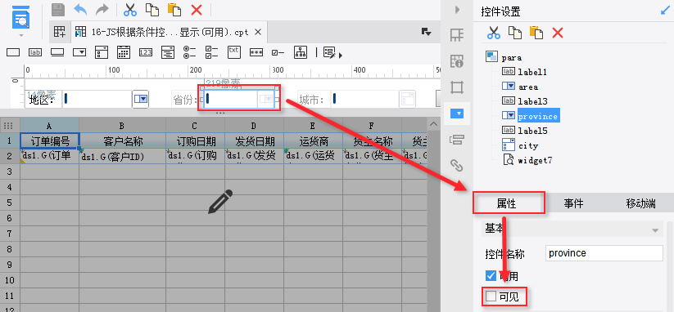Open the hyperlink panel icon in sidebar
674x312 pixels.
click(x=456, y=165)
